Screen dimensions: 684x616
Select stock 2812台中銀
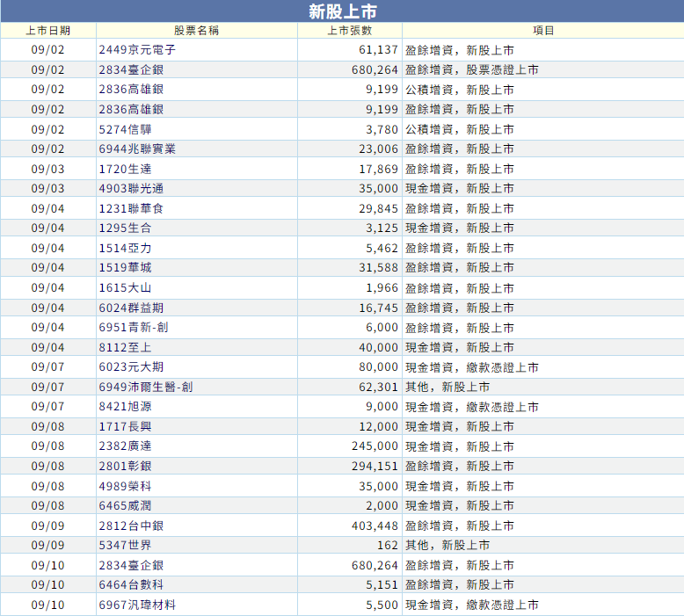tap(131, 526)
